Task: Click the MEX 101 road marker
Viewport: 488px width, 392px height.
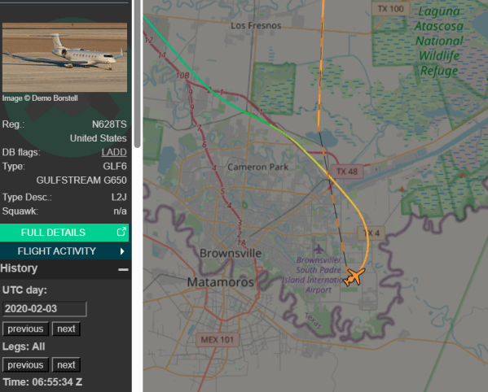Action: point(218,340)
